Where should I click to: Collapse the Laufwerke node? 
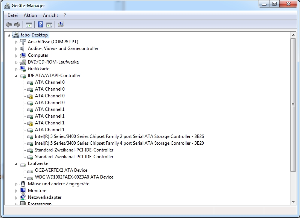point(16,164)
